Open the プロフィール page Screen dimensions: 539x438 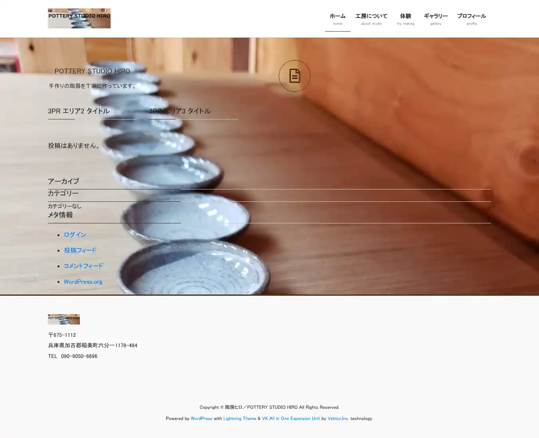(x=471, y=19)
